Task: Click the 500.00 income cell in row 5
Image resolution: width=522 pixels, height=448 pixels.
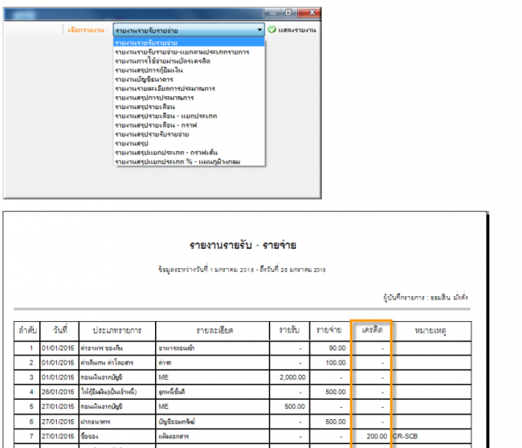Action: pos(289,407)
